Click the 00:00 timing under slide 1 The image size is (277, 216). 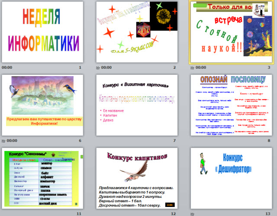tap(7, 68)
